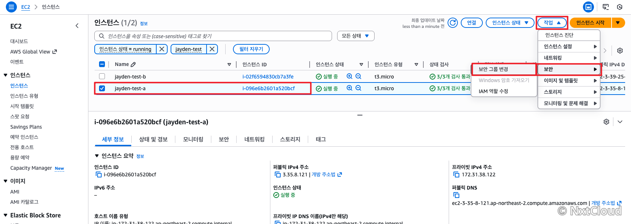Choose IAM 역할 수정 from the submenu
The width and height of the screenshot is (631, 224).
[504, 91]
